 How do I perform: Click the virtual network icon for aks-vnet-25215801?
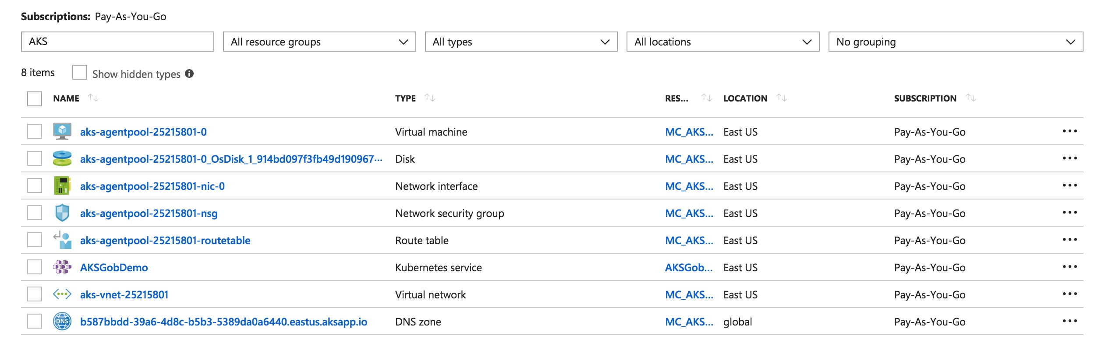coord(62,294)
